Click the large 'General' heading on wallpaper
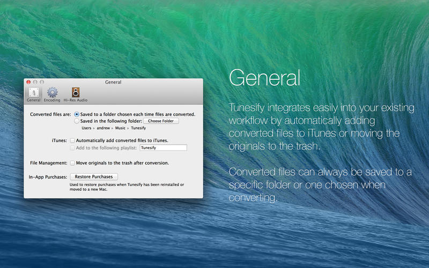This screenshot has width=429, height=268. [264, 78]
